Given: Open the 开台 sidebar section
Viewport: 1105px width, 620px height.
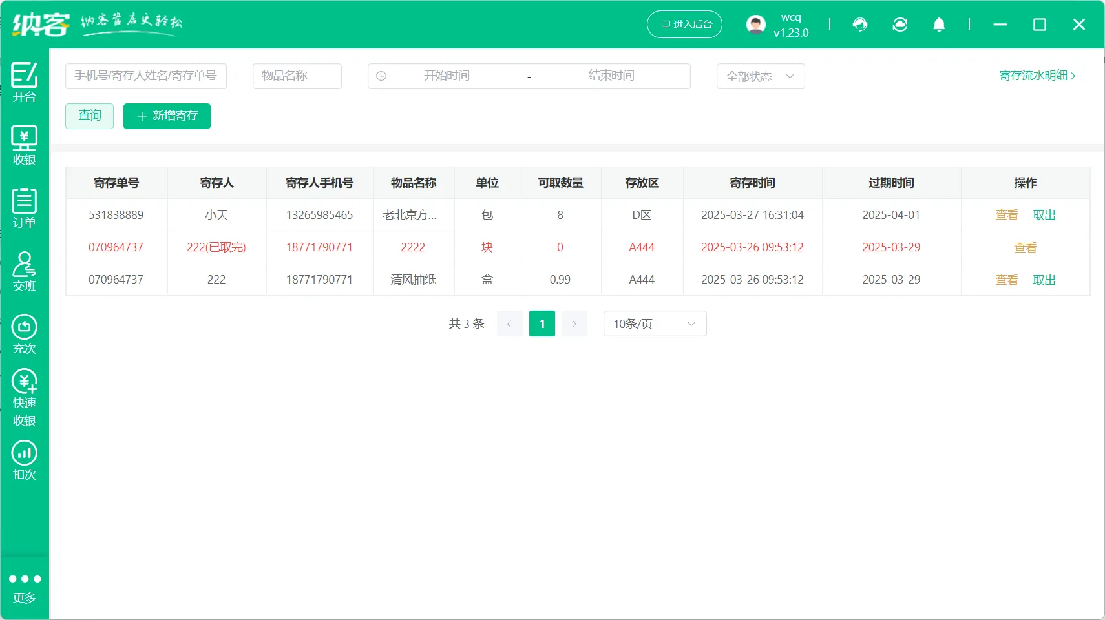Looking at the screenshot, I should click(x=25, y=83).
